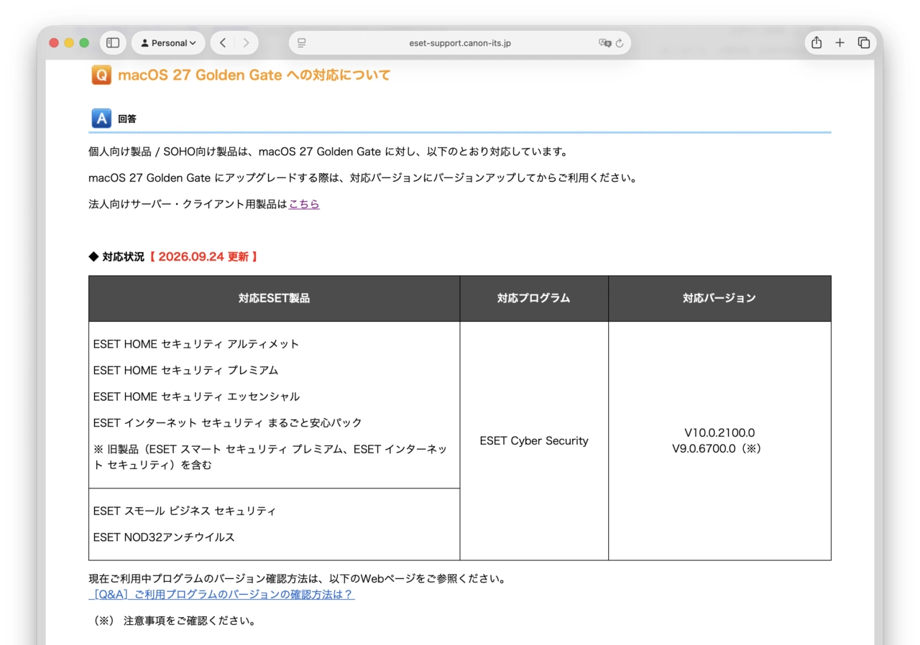Click the address bar eset-support.canon-its.jp
920x645 pixels.
pos(460,43)
